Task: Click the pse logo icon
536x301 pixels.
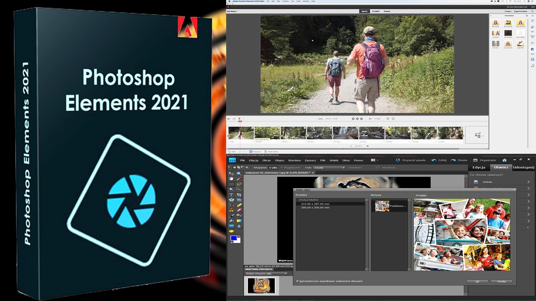Action: tap(232, 160)
